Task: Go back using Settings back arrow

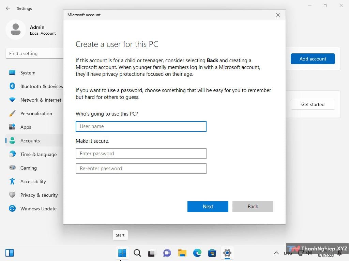Action: pos(8,8)
